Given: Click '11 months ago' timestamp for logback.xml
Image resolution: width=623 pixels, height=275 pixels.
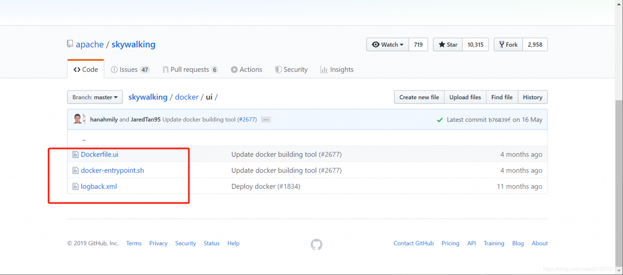Looking at the screenshot, I should coord(519,186).
